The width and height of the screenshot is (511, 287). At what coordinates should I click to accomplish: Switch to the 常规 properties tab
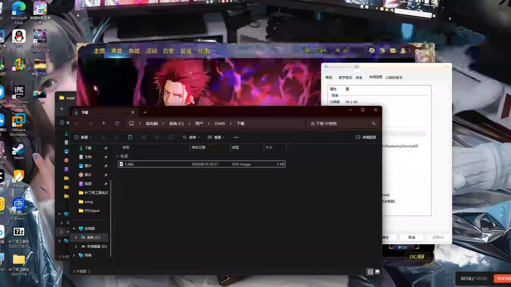point(329,77)
